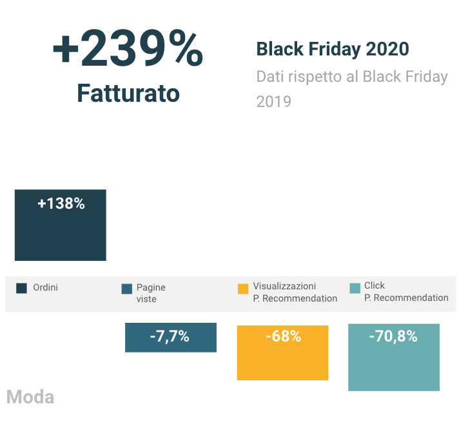Click the Fatturato label

coord(128,93)
